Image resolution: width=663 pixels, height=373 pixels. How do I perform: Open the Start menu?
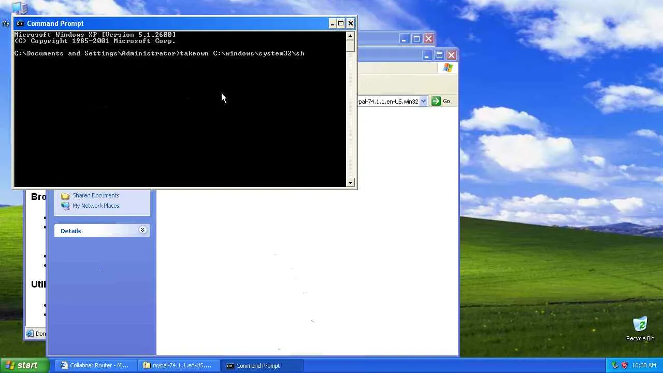[25, 365]
